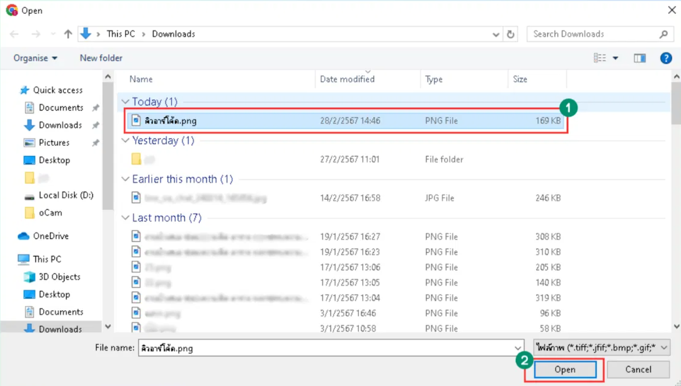The image size is (681, 386).
Task: Open the file type filter dropdown
Action: tap(602, 348)
